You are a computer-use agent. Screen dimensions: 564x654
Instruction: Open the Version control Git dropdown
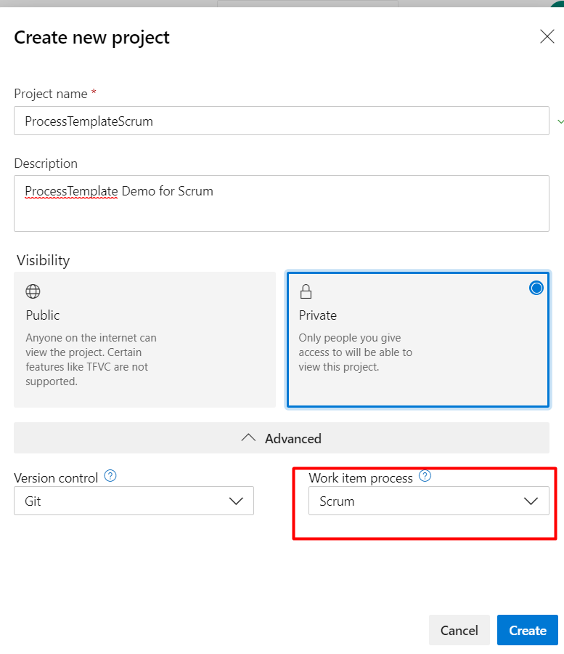134,501
